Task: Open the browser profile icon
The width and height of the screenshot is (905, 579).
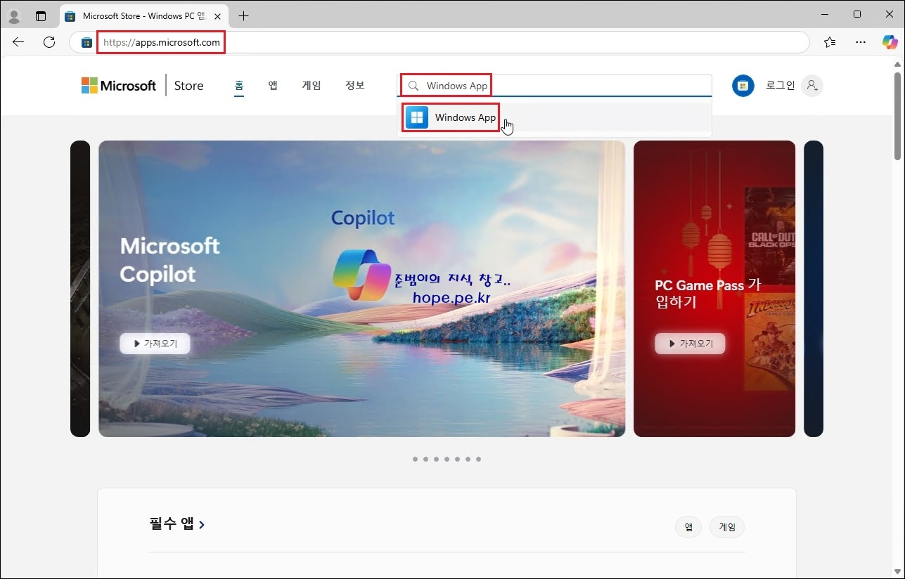Action: 14,15
